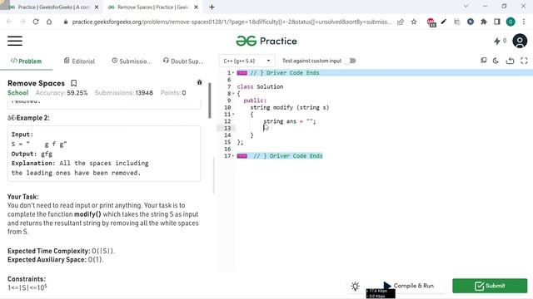Click the problem panel scrollbar
Screen dimensions: 533x299
coord(210,100)
